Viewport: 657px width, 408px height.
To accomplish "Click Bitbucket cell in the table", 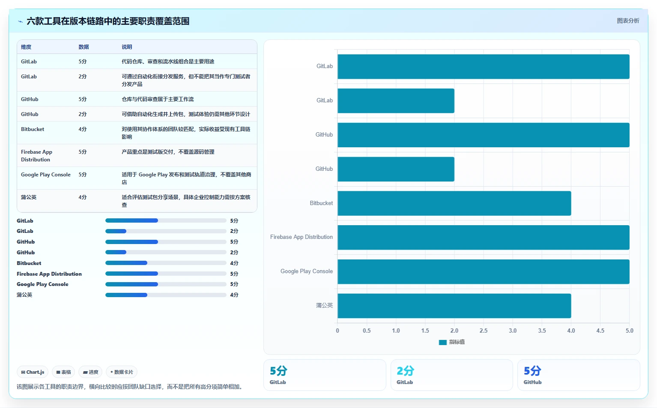I will point(33,129).
